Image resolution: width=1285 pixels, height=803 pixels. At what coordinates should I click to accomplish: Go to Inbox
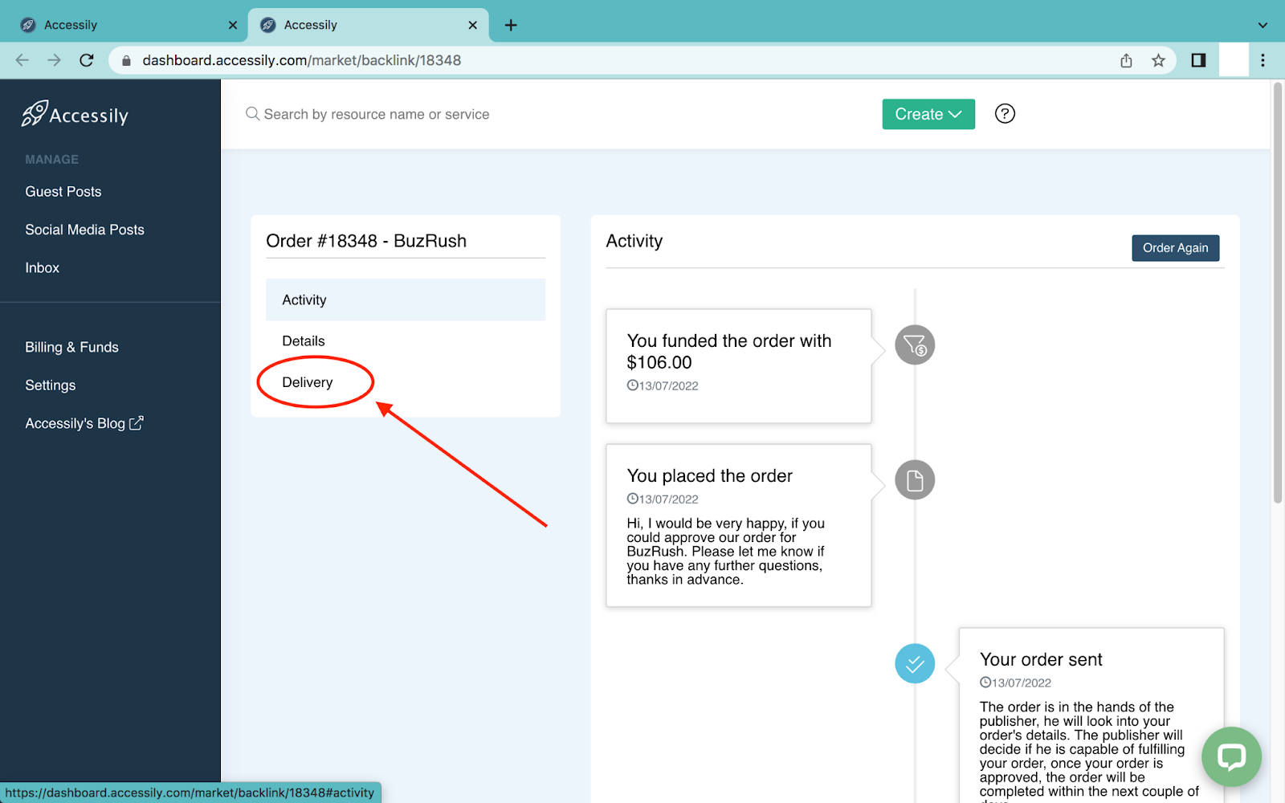tap(42, 268)
